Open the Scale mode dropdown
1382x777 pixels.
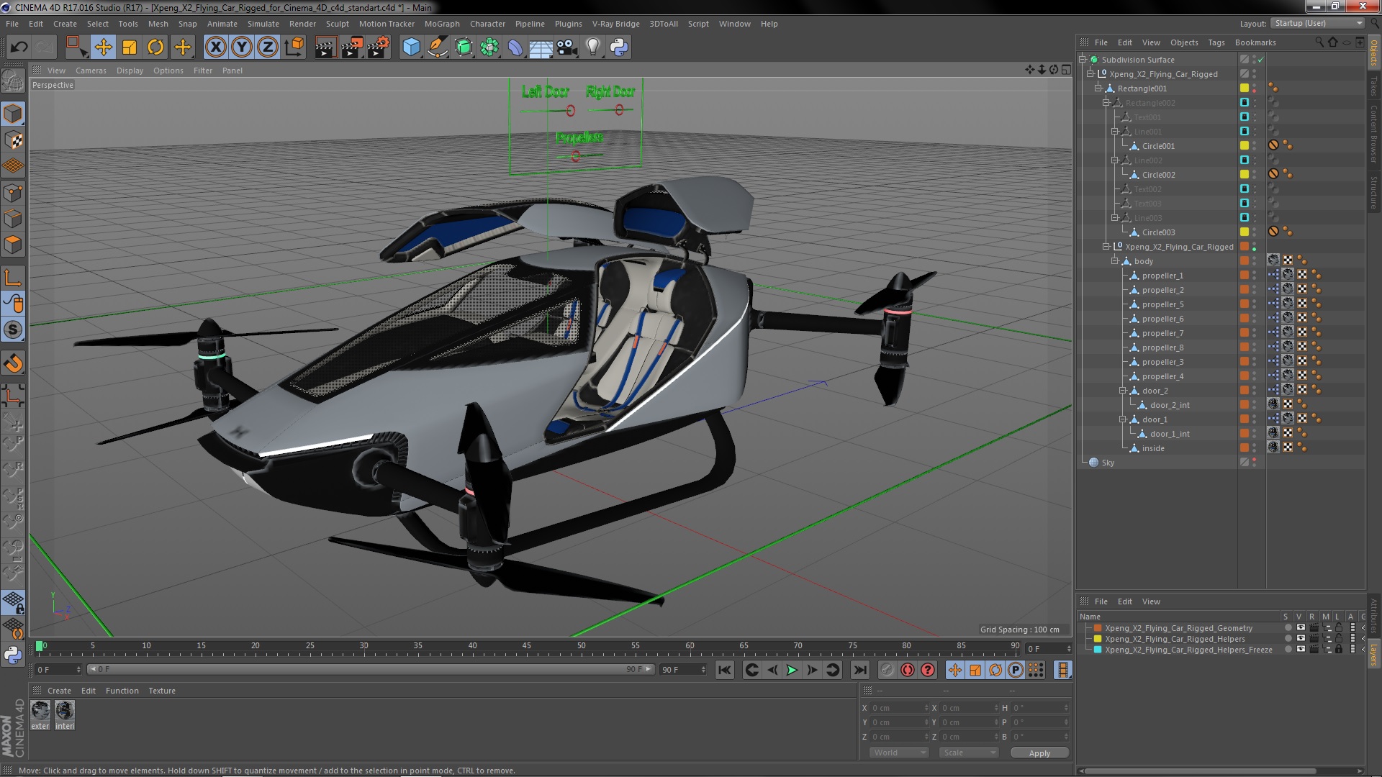pyautogui.click(x=969, y=753)
